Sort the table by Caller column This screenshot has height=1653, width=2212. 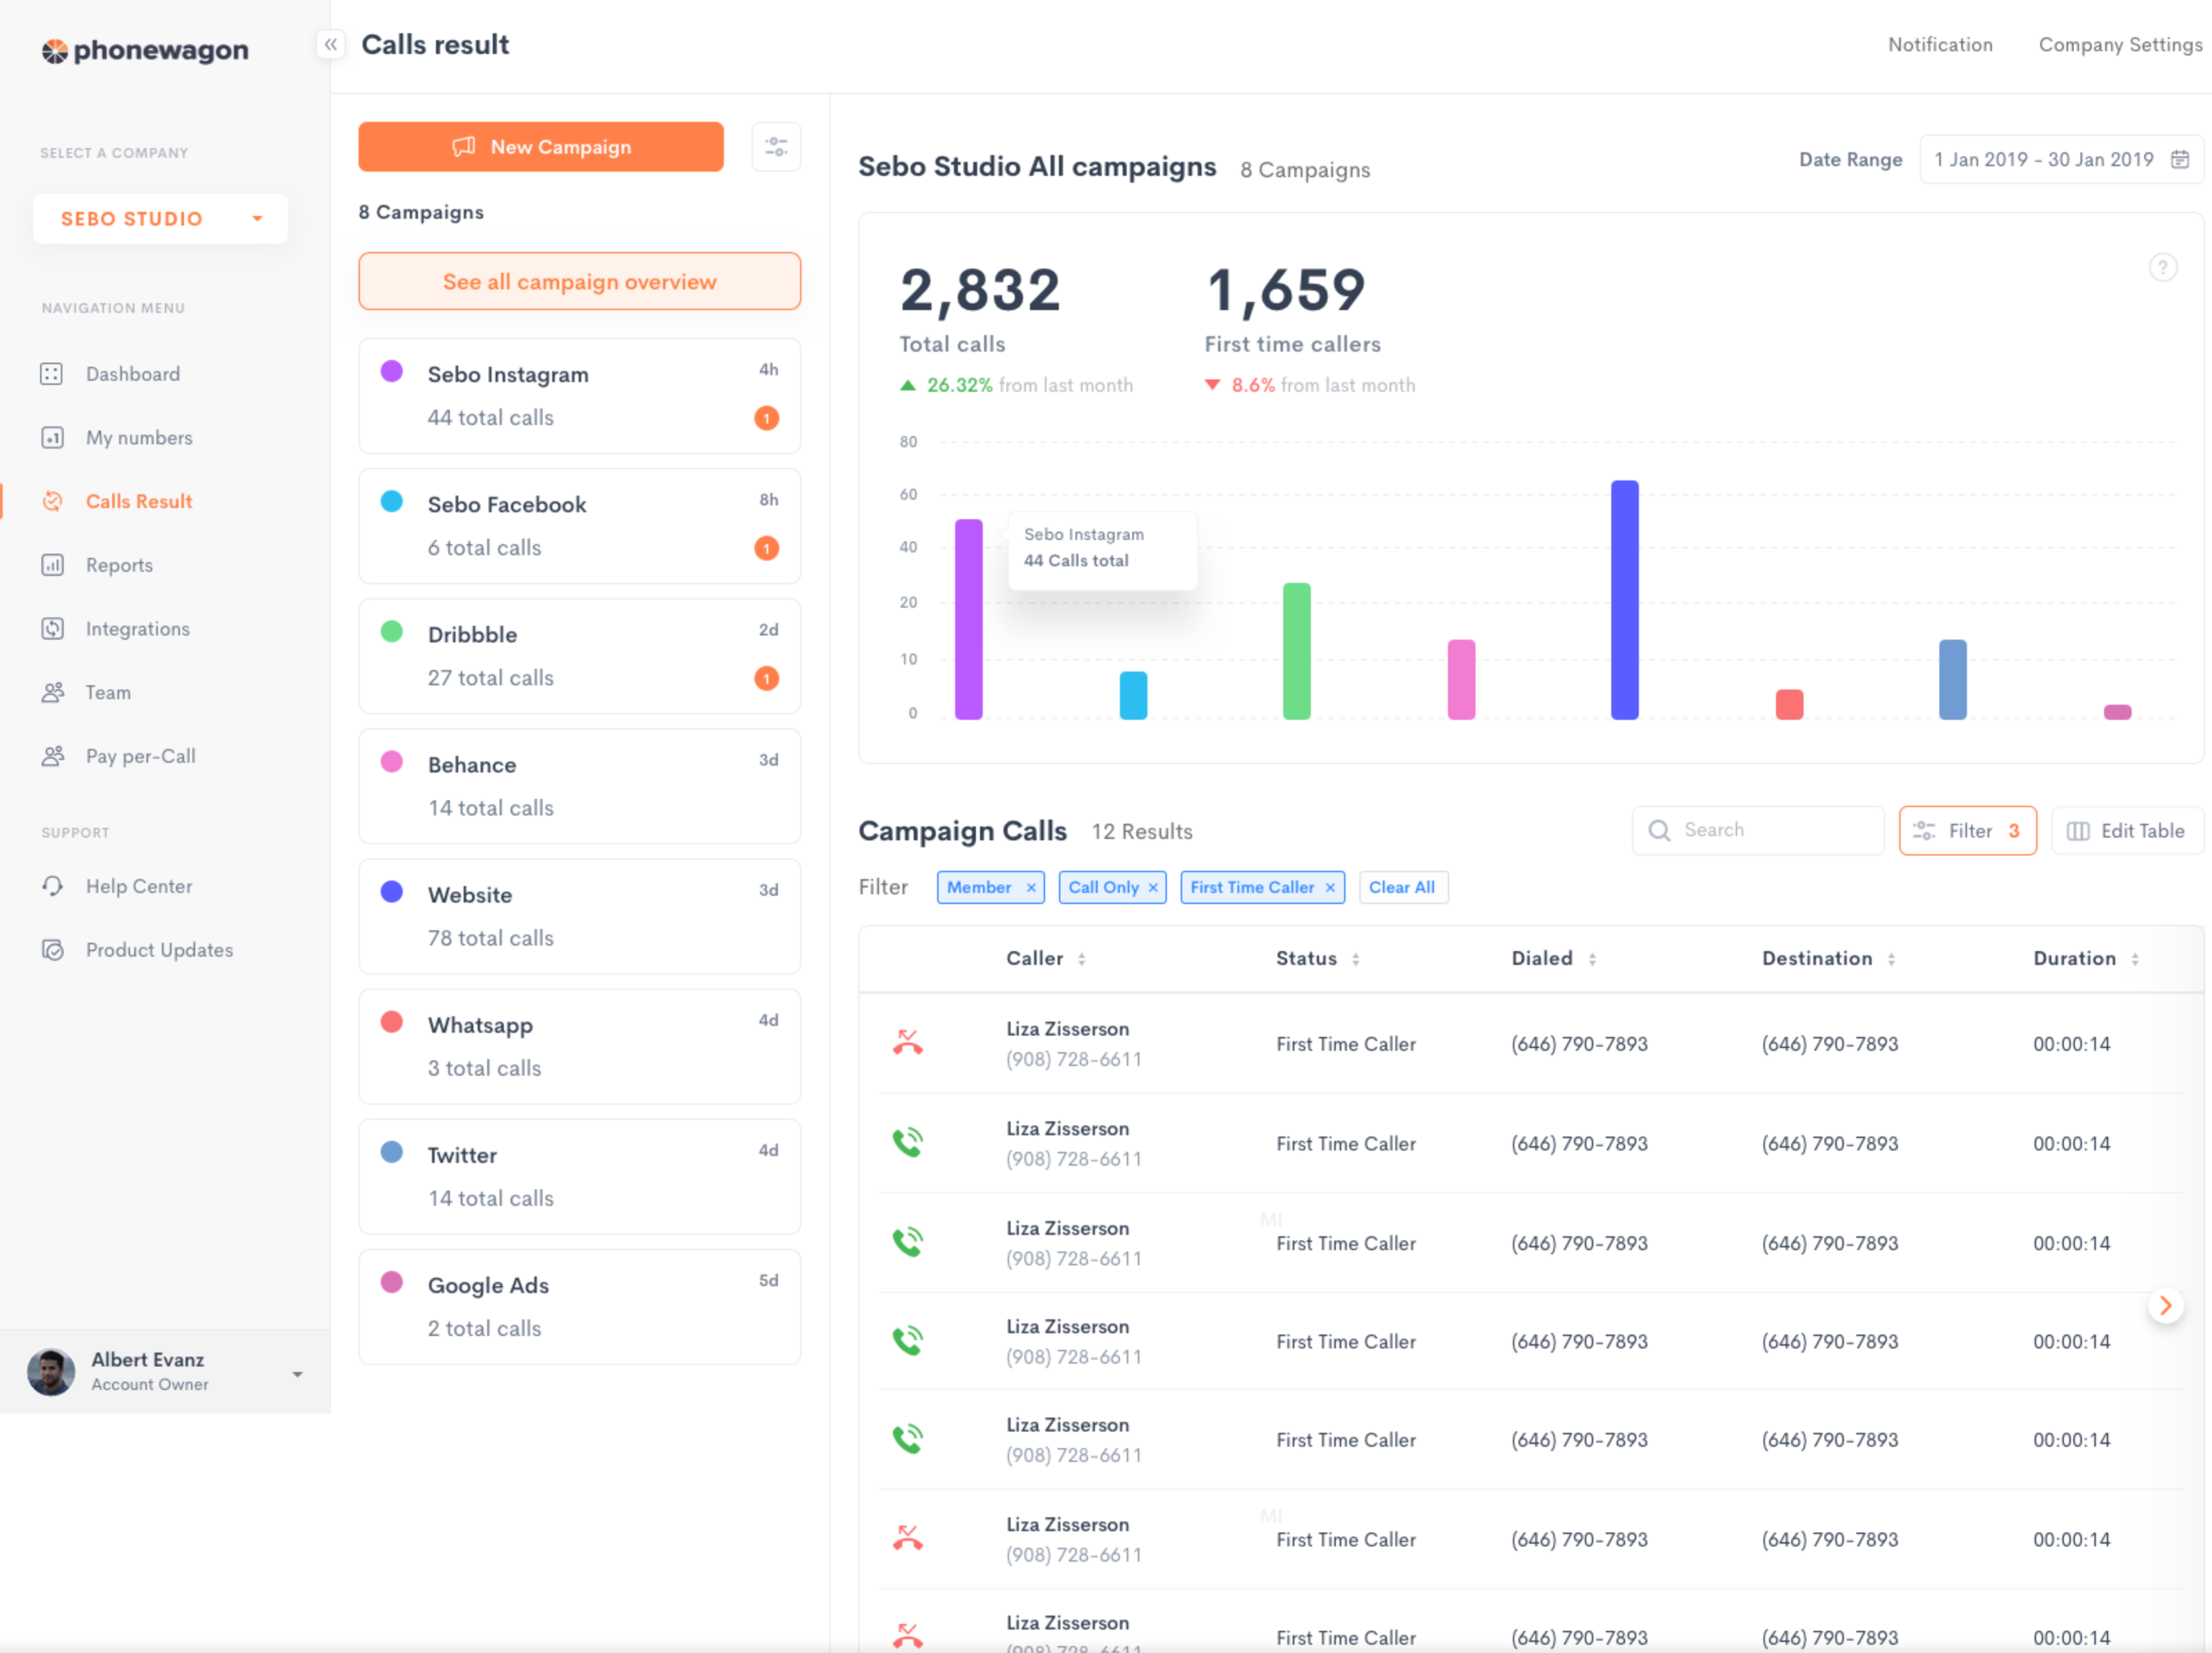point(1081,959)
